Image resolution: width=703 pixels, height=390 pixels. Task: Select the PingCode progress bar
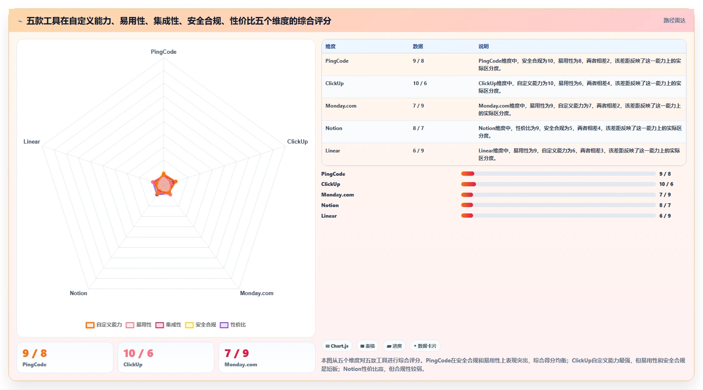click(x=558, y=174)
